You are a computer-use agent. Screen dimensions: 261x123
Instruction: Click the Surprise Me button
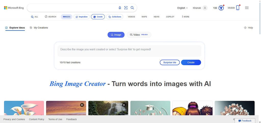[169, 62]
